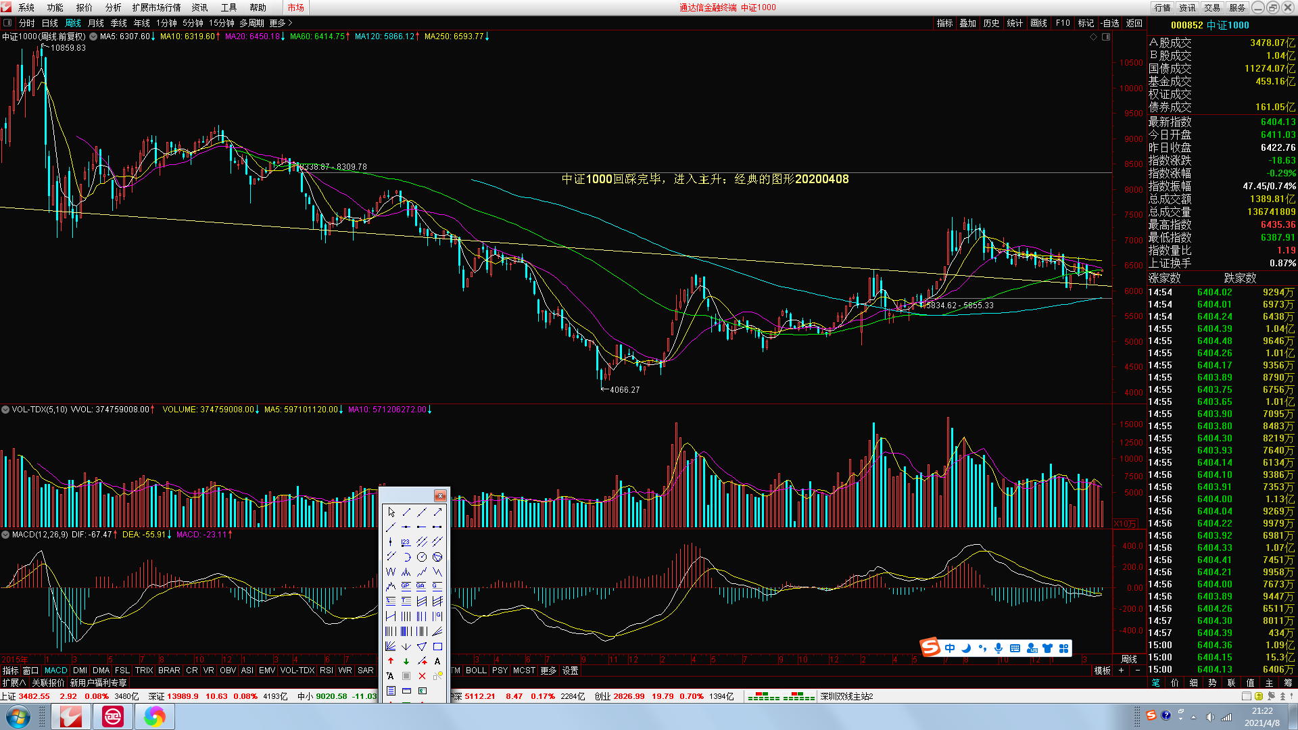Click the red X delete drawing tool

422,676
